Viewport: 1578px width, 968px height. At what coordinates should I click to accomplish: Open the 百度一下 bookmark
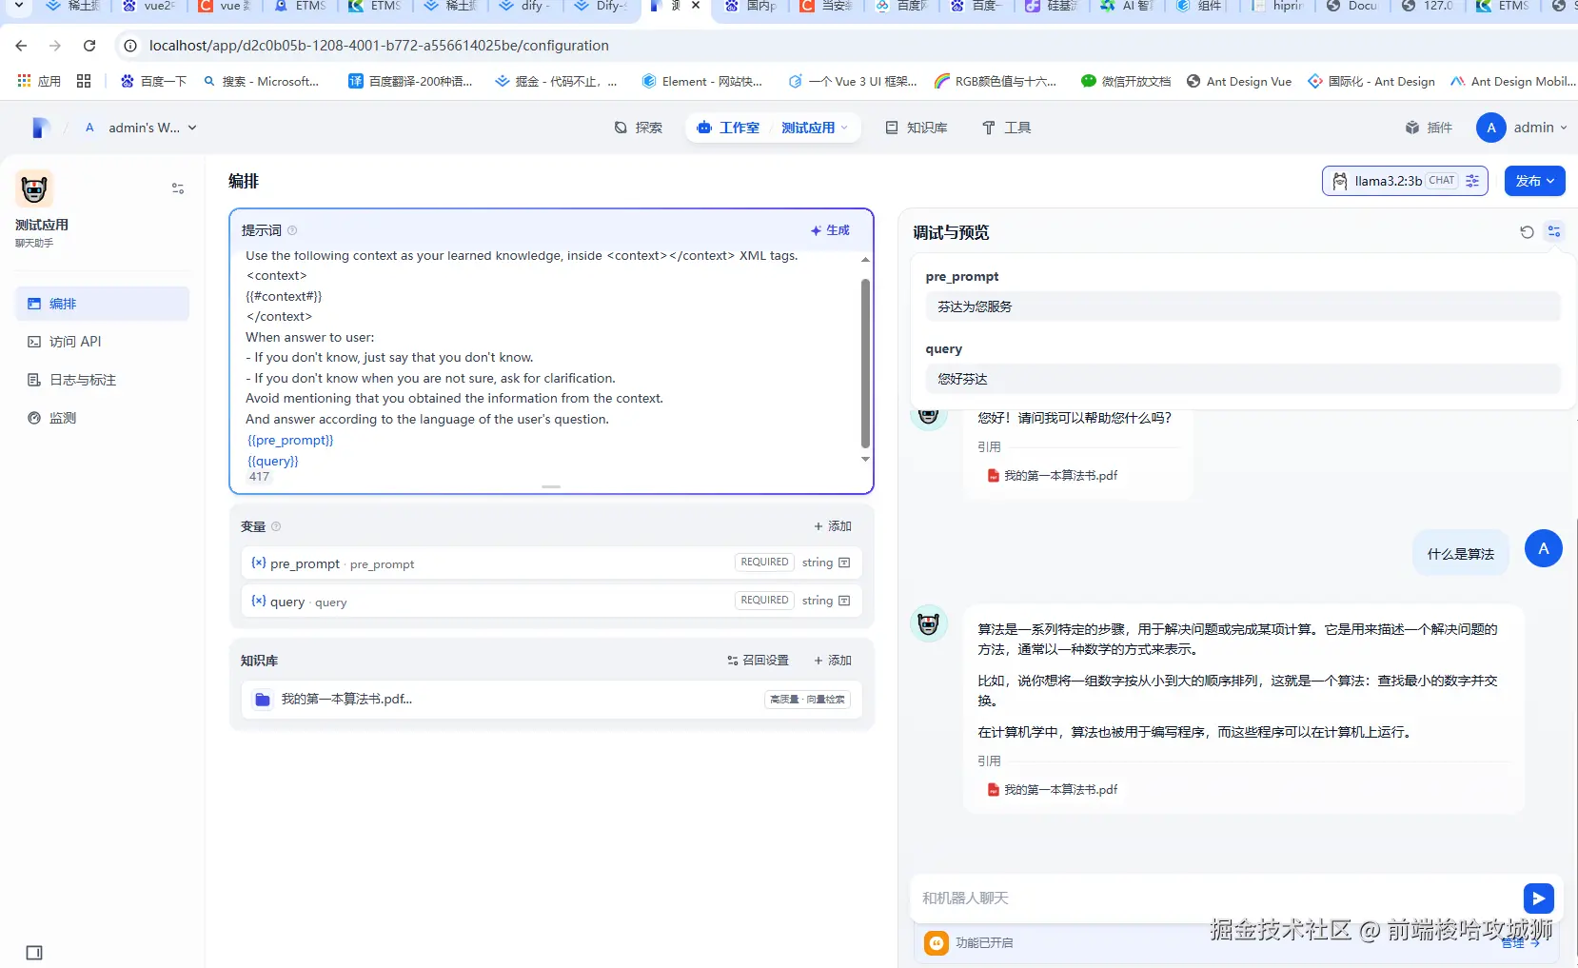point(153,82)
